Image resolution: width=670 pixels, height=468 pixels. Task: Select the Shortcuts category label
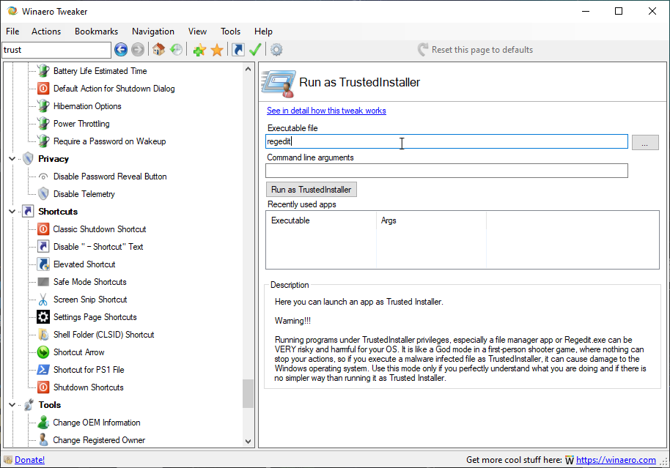click(58, 212)
